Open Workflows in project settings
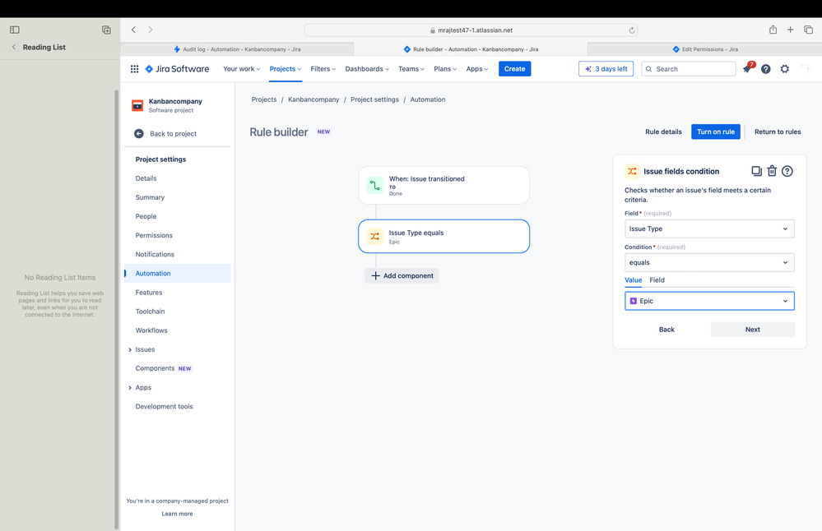 tap(151, 330)
